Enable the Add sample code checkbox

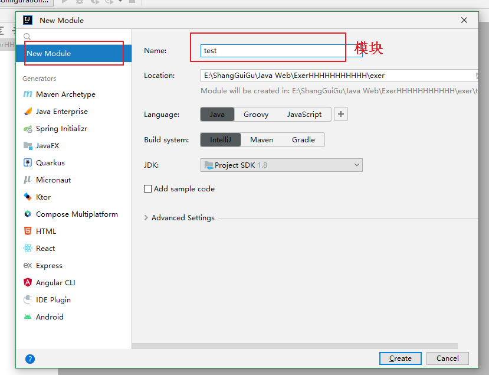click(x=148, y=188)
